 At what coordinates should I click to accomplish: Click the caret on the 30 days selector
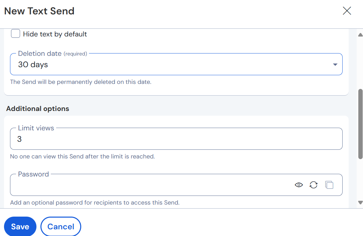pyautogui.click(x=335, y=64)
